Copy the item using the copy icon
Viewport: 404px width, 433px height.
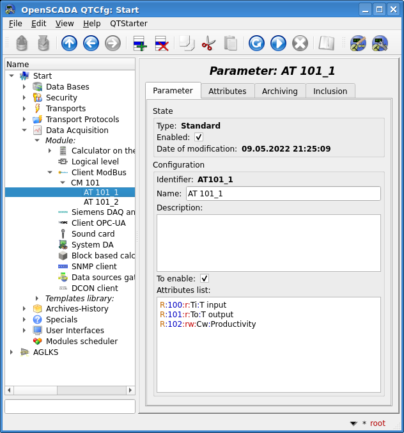coord(187,43)
